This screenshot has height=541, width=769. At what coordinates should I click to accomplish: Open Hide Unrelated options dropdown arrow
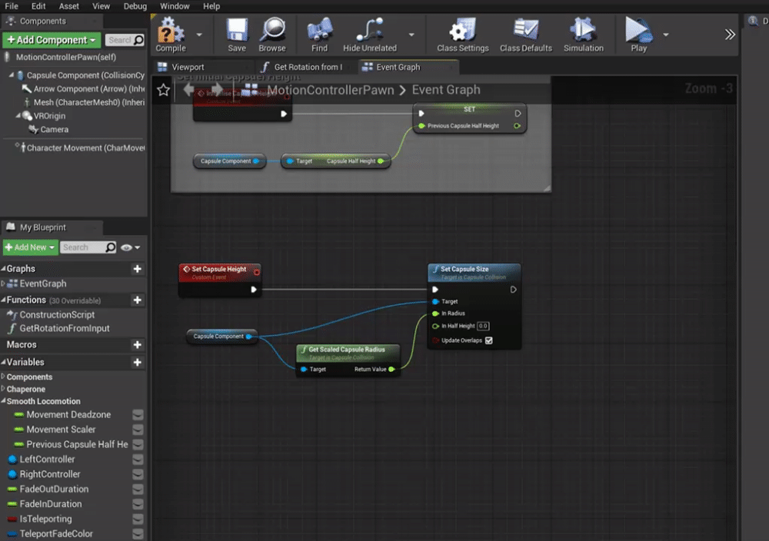411,35
